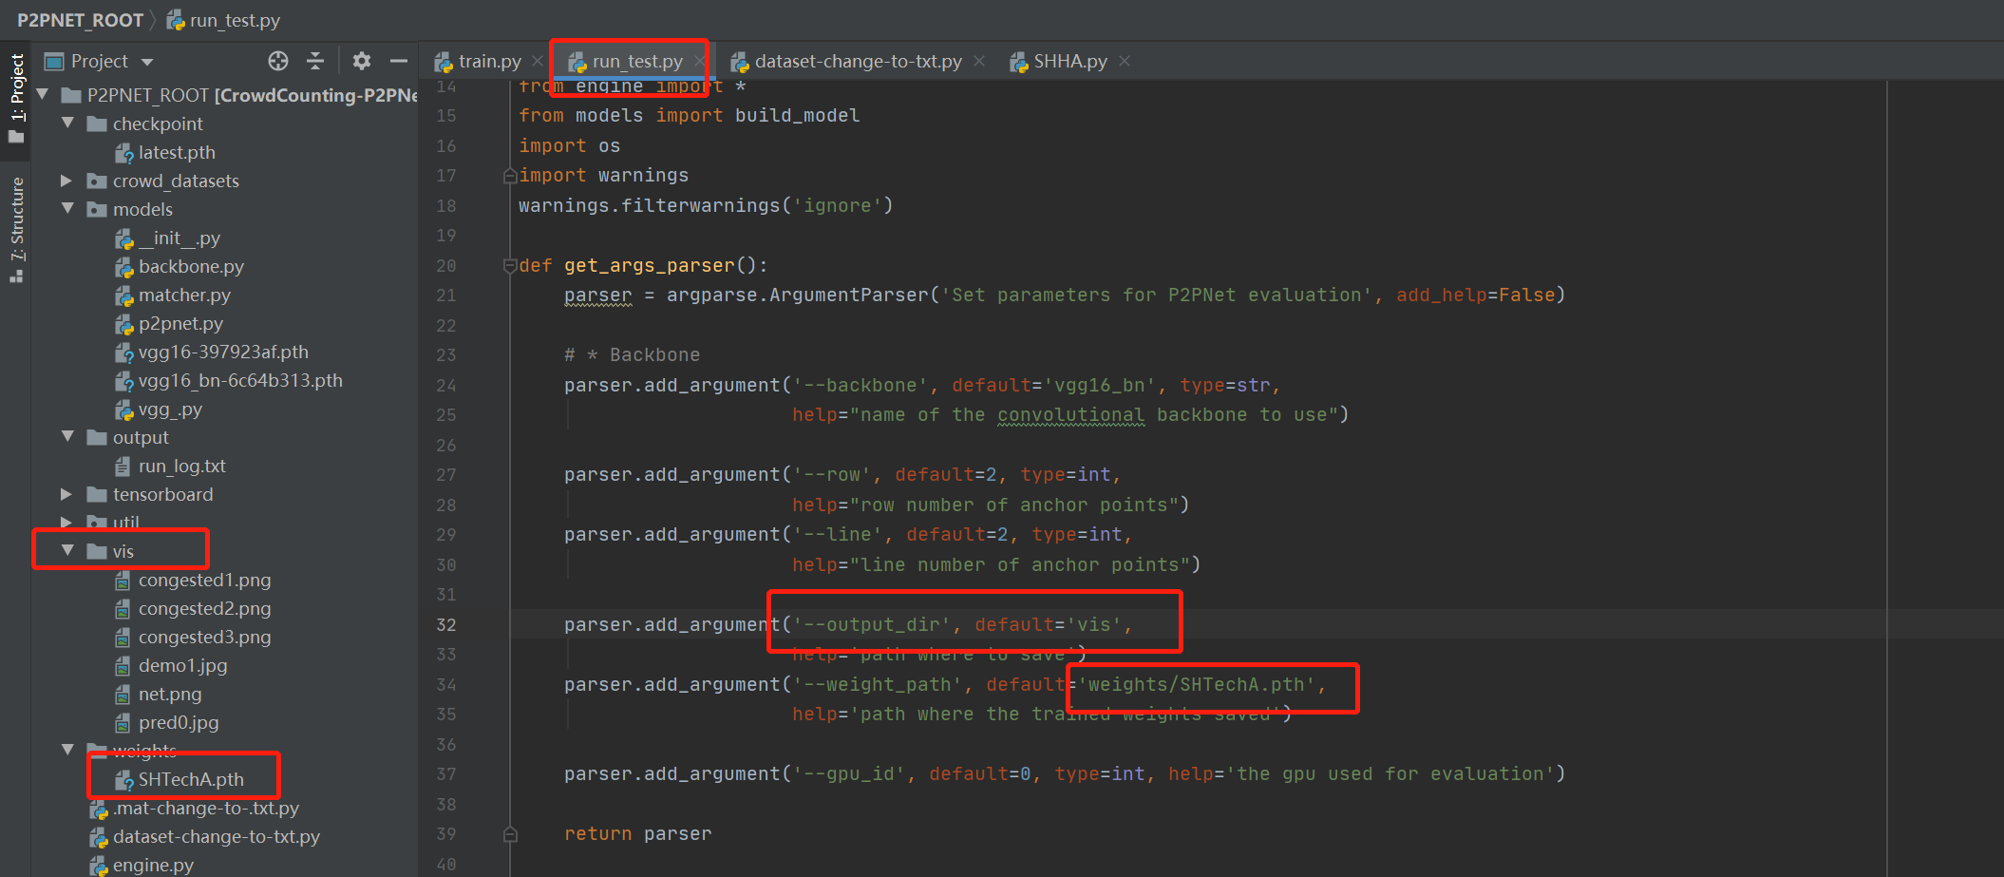Fold the import block at line 17
This screenshot has height=877, width=2004.
[x=510, y=176]
